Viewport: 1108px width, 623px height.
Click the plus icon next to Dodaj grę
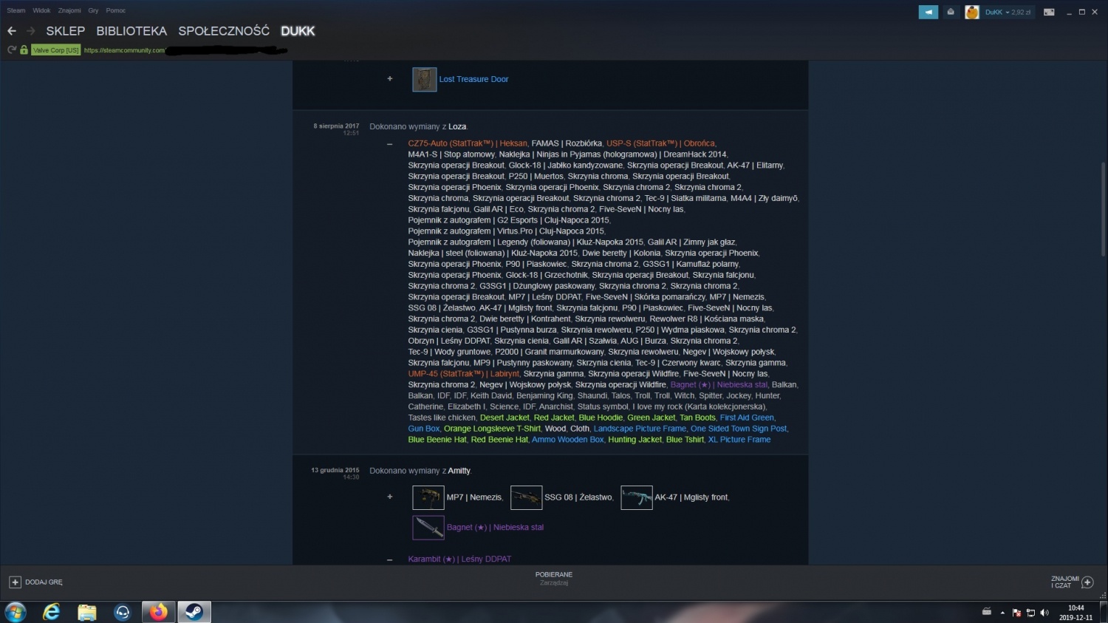click(x=15, y=582)
